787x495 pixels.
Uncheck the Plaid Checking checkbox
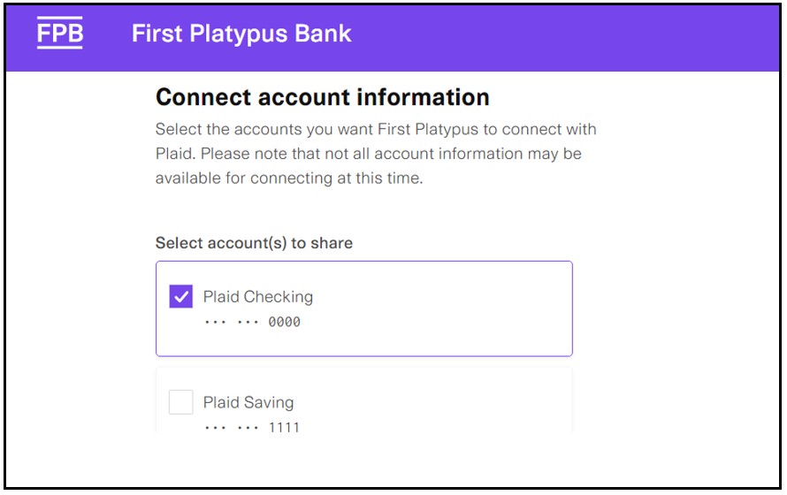click(x=181, y=296)
